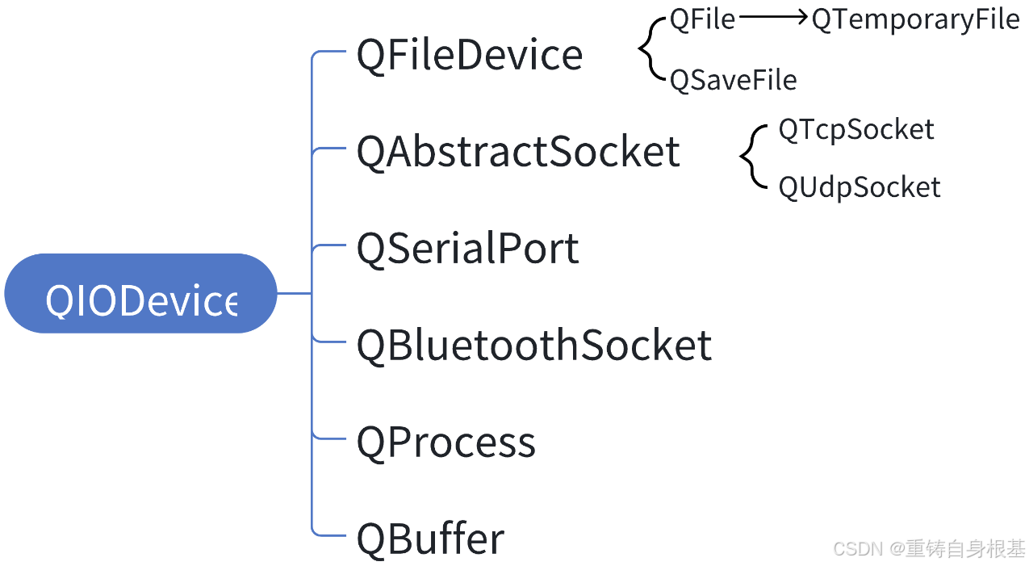Select the QTemporaryFile label
Image resolution: width=1029 pixels, height=566 pixels.
coord(916,20)
